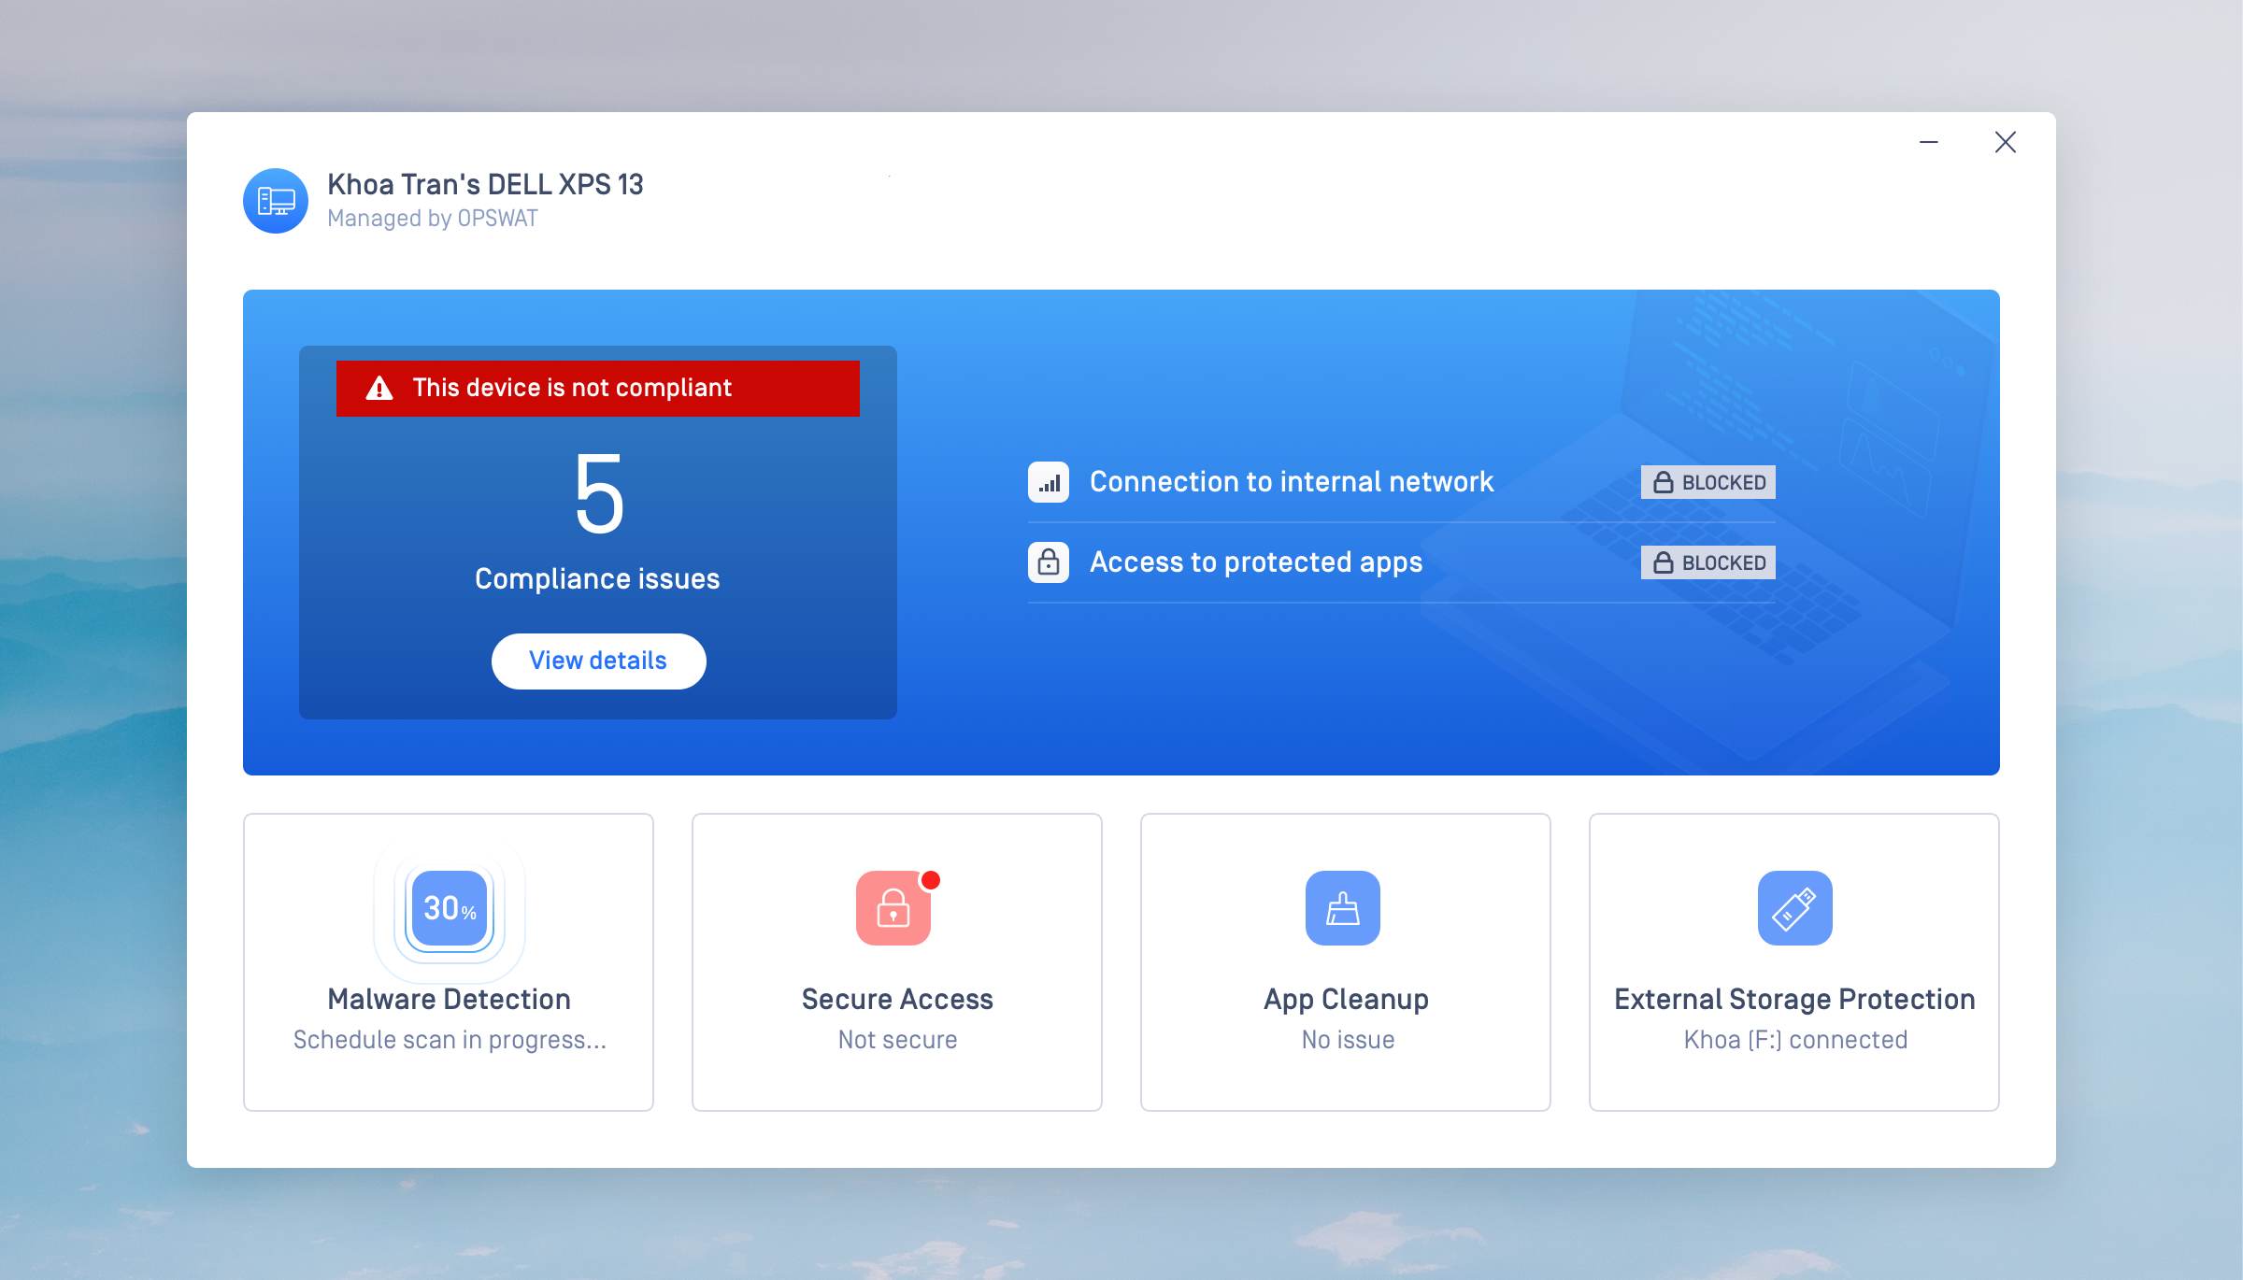Click the Access to protected apps text
2243x1280 pixels.
[x=1256, y=562]
